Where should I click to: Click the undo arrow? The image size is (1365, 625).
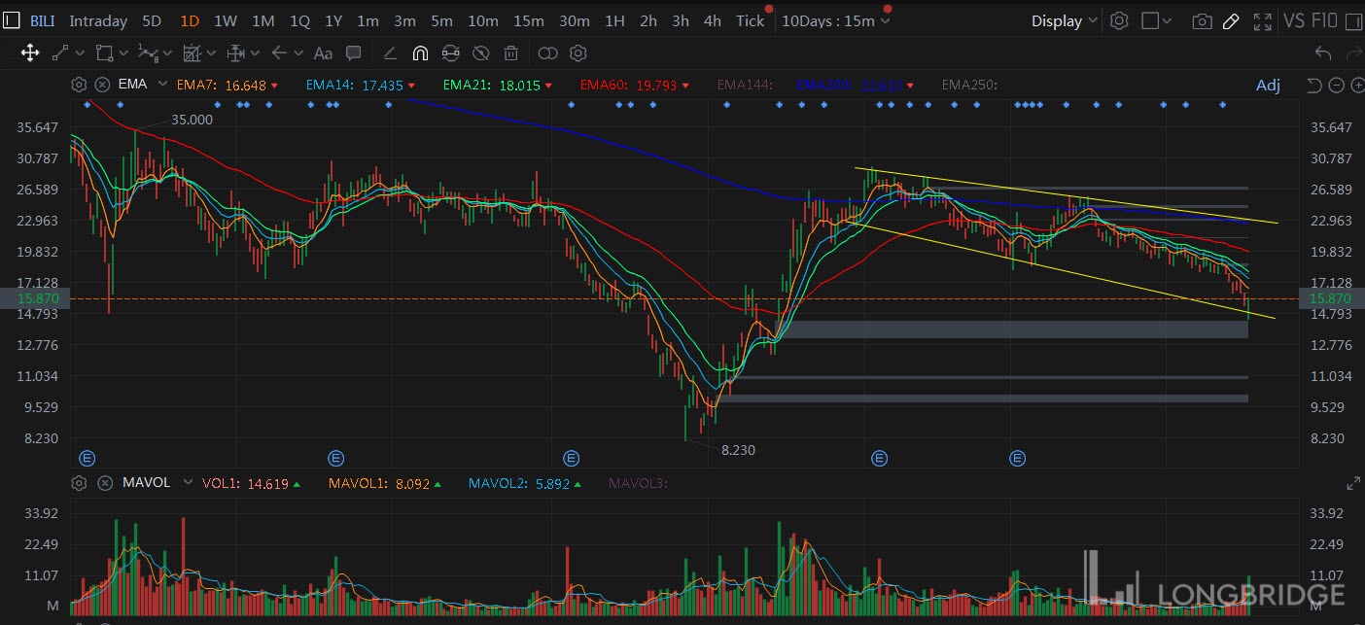(x=1322, y=53)
